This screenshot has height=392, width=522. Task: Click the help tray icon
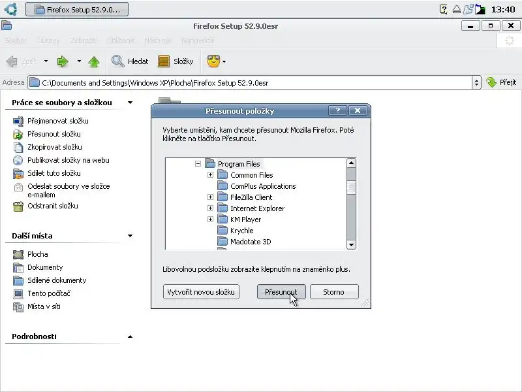(x=444, y=9)
